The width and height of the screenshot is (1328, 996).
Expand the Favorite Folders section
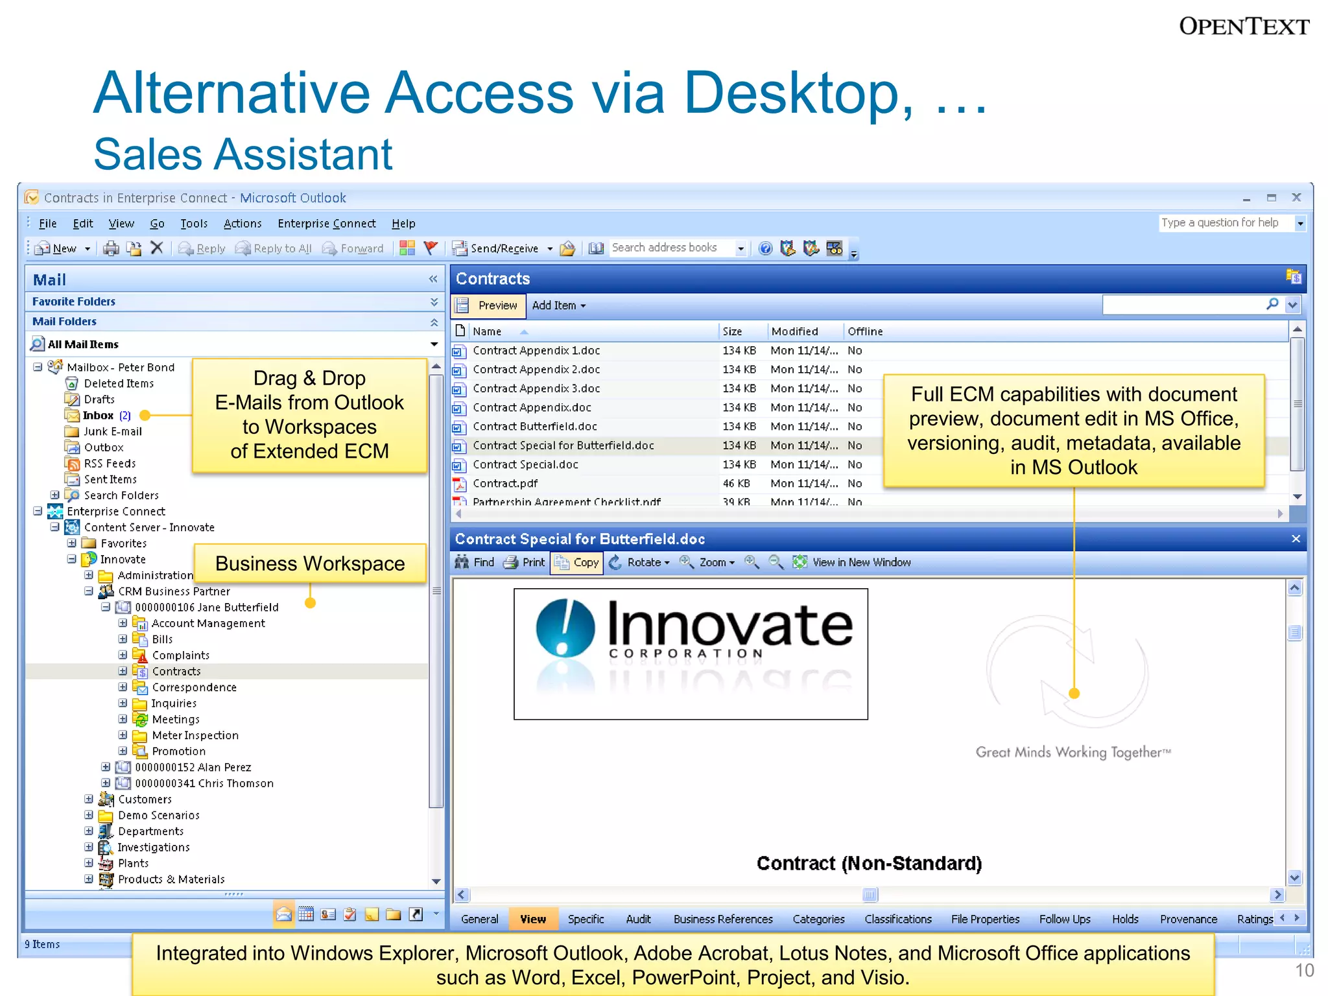pyautogui.click(x=434, y=302)
